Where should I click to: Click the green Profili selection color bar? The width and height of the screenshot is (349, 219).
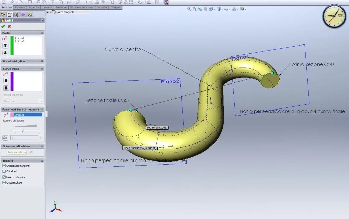(12, 46)
